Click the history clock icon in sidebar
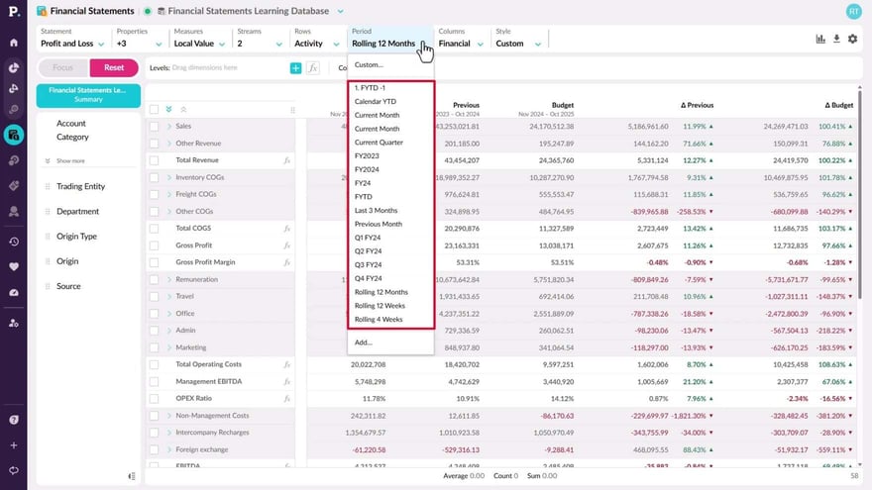The image size is (872, 490). pos(14,242)
